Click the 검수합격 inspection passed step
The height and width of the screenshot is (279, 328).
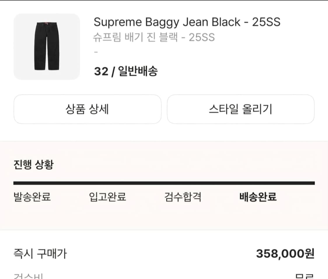(184, 197)
